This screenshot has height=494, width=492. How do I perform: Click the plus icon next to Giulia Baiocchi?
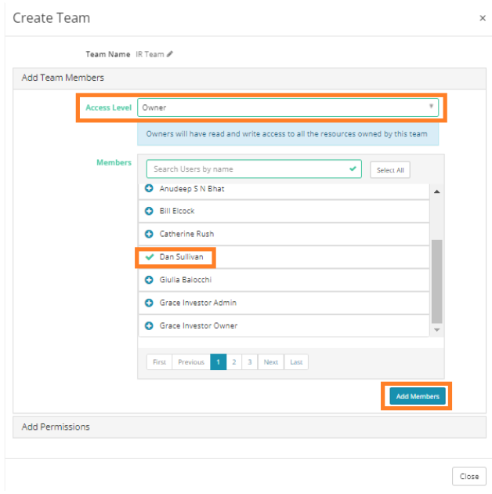(149, 280)
